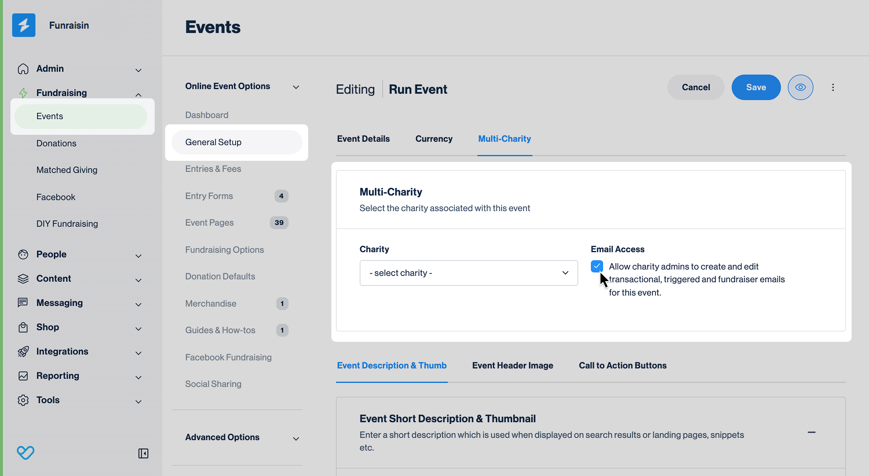The height and width of the screenshot is (476, 869).
Task: Toggle the eye preview button
Action: click(801, 87)
